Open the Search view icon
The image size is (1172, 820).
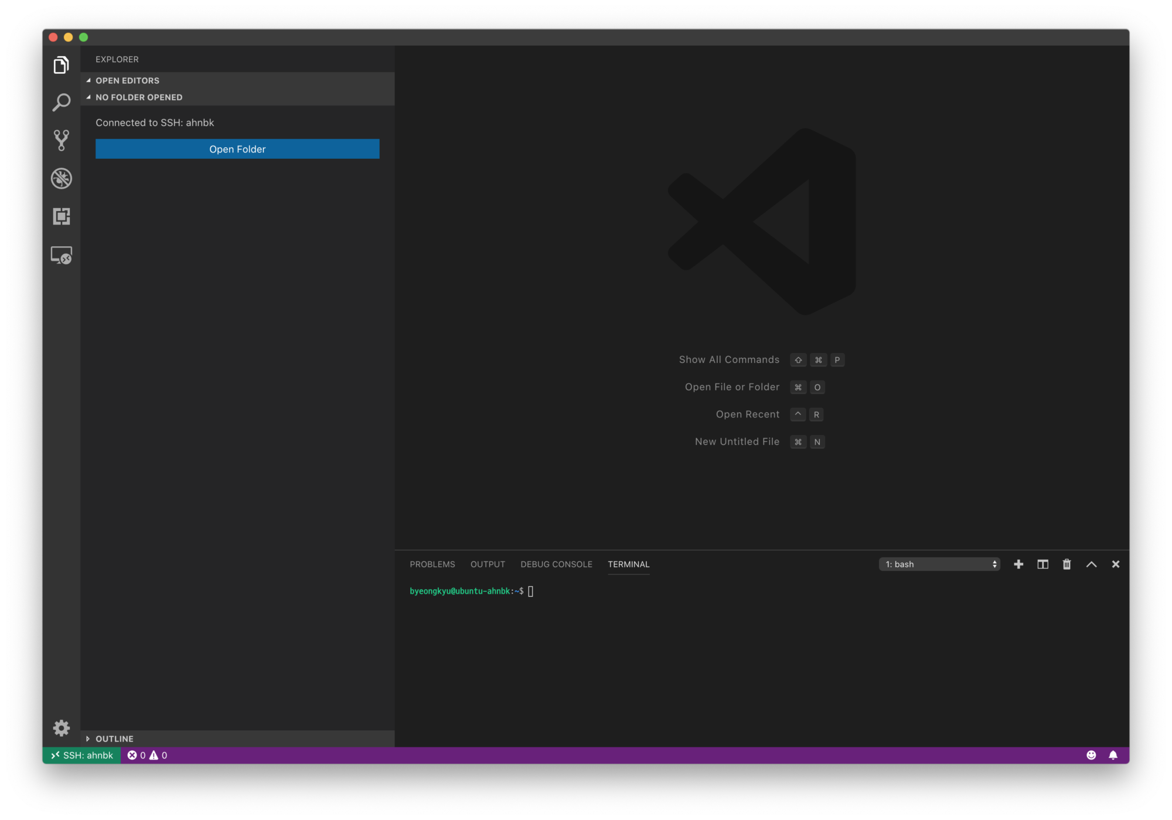pos(61,103)
